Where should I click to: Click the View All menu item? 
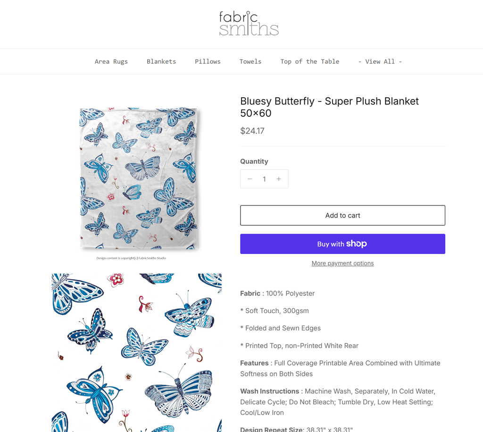(380, 61)
